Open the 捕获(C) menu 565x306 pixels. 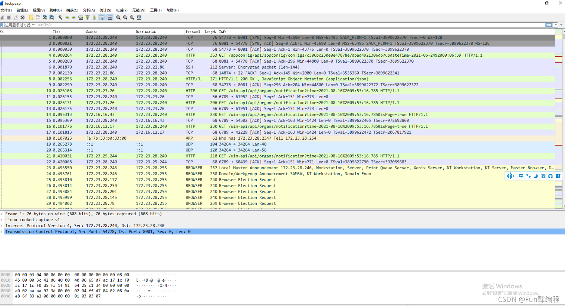72,10
